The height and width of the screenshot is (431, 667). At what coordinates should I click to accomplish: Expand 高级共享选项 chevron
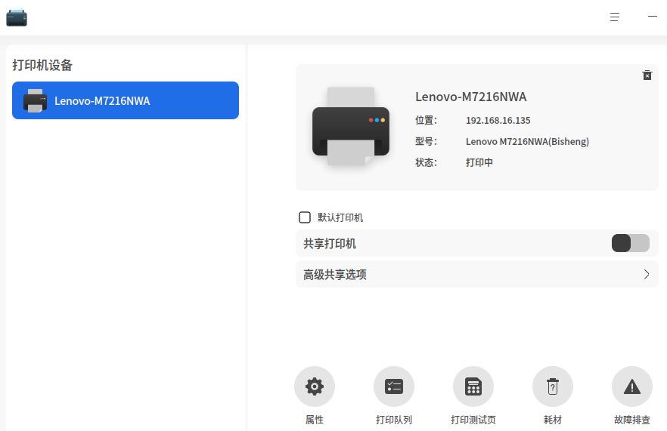pyautogui.click(x=646, y=274)
